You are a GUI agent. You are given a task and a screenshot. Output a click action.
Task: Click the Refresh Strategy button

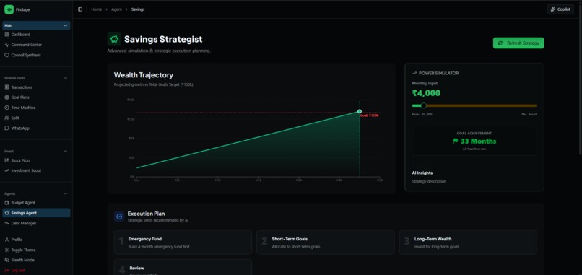point(518,43)
